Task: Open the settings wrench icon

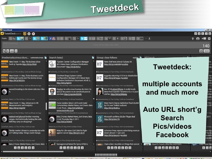Action: (x=203, y=34)
